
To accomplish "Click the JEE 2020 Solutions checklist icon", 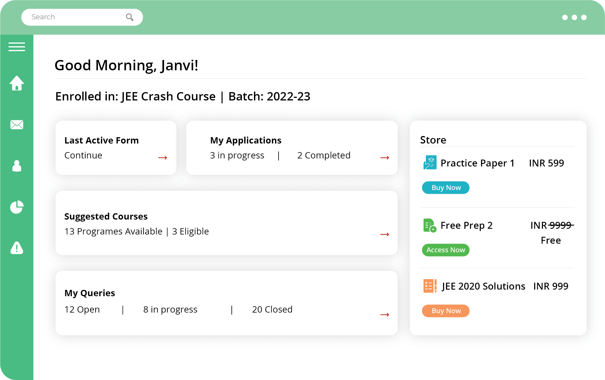I will (x=430, y=286).
